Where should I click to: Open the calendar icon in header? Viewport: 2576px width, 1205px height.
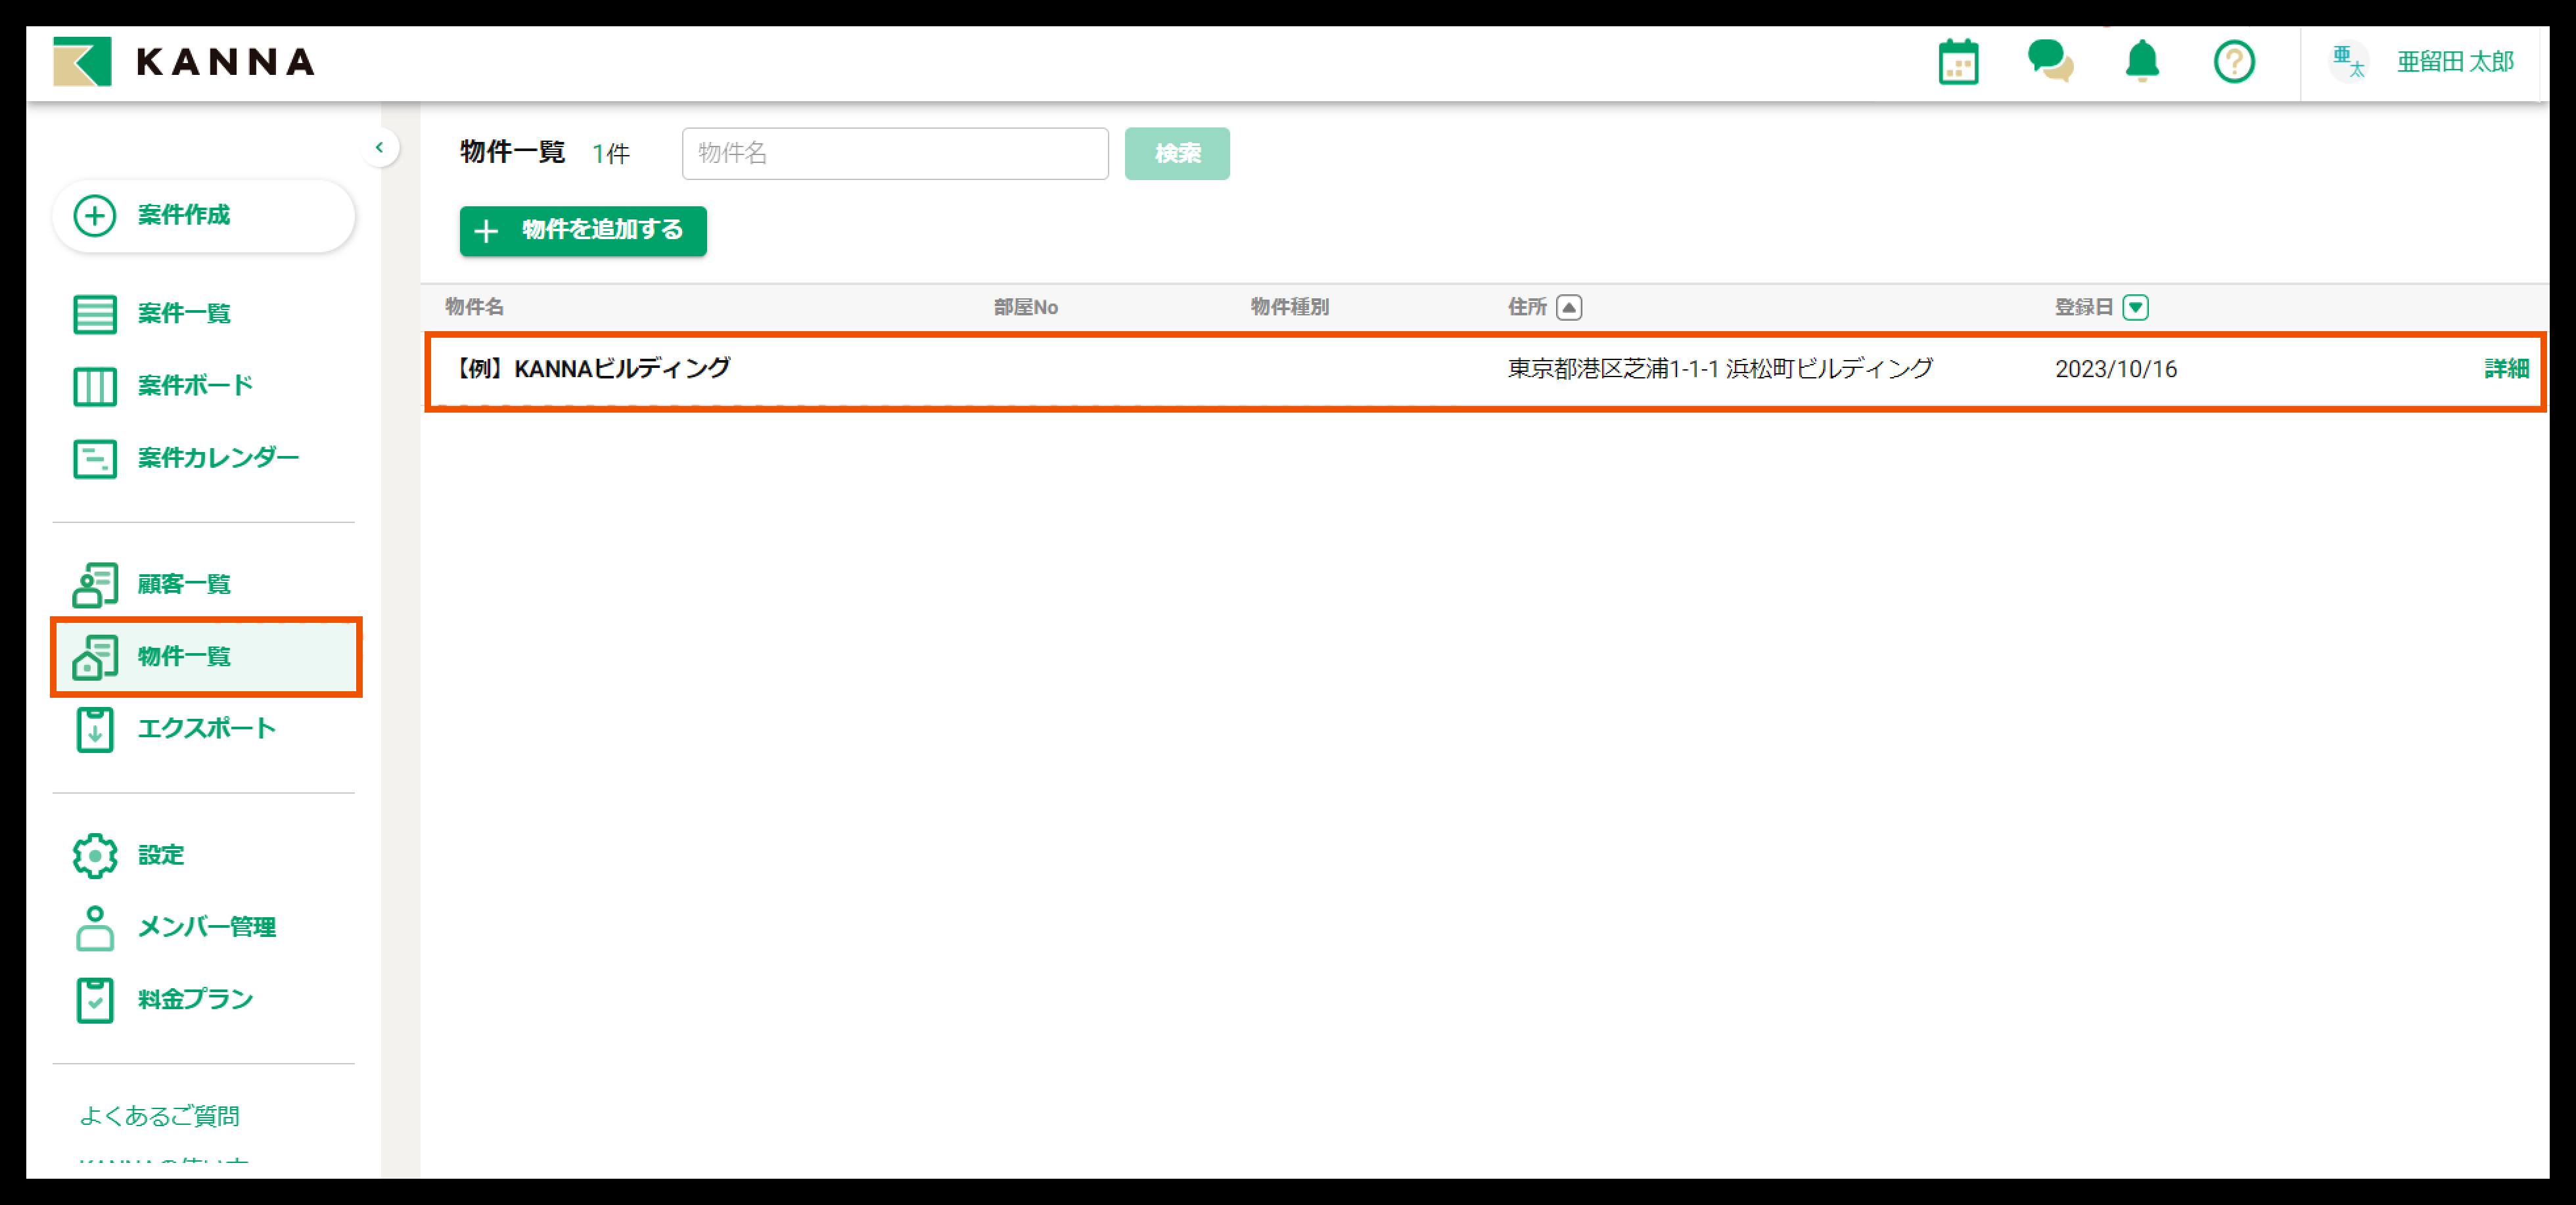(x=1957, y=62)
